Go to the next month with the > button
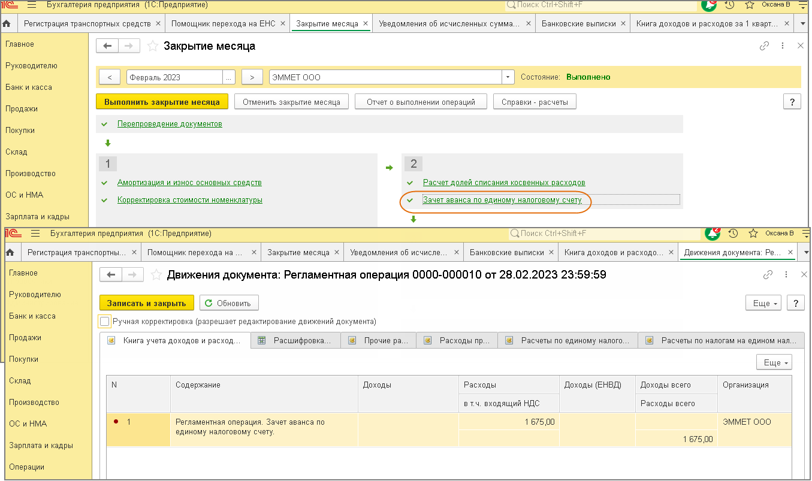This screenshot has height=481, width=812. [252, 77]
